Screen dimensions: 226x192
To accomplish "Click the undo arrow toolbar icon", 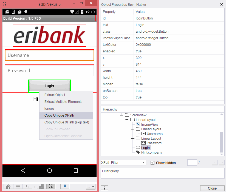I will click(x=27, y=187).
